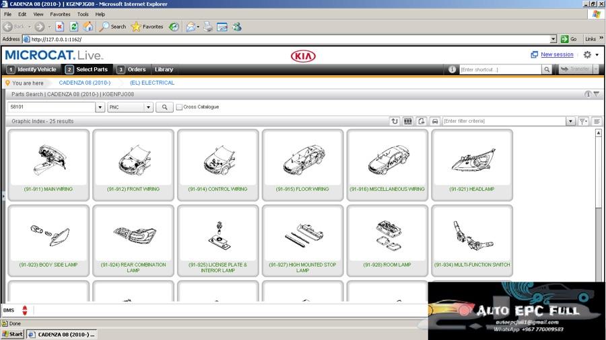Open the Edit menu

point(22,14)
